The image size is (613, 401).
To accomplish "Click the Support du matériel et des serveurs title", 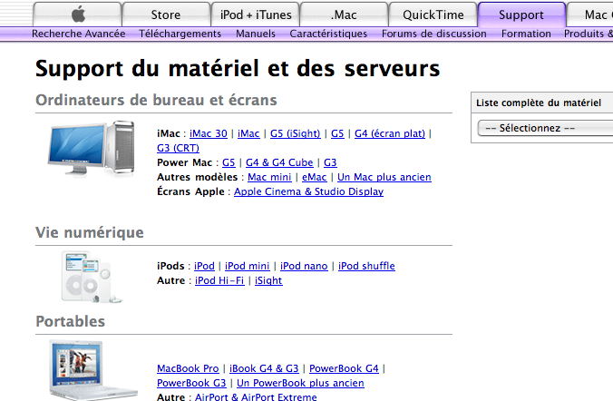I will click(x=238, y=68).
